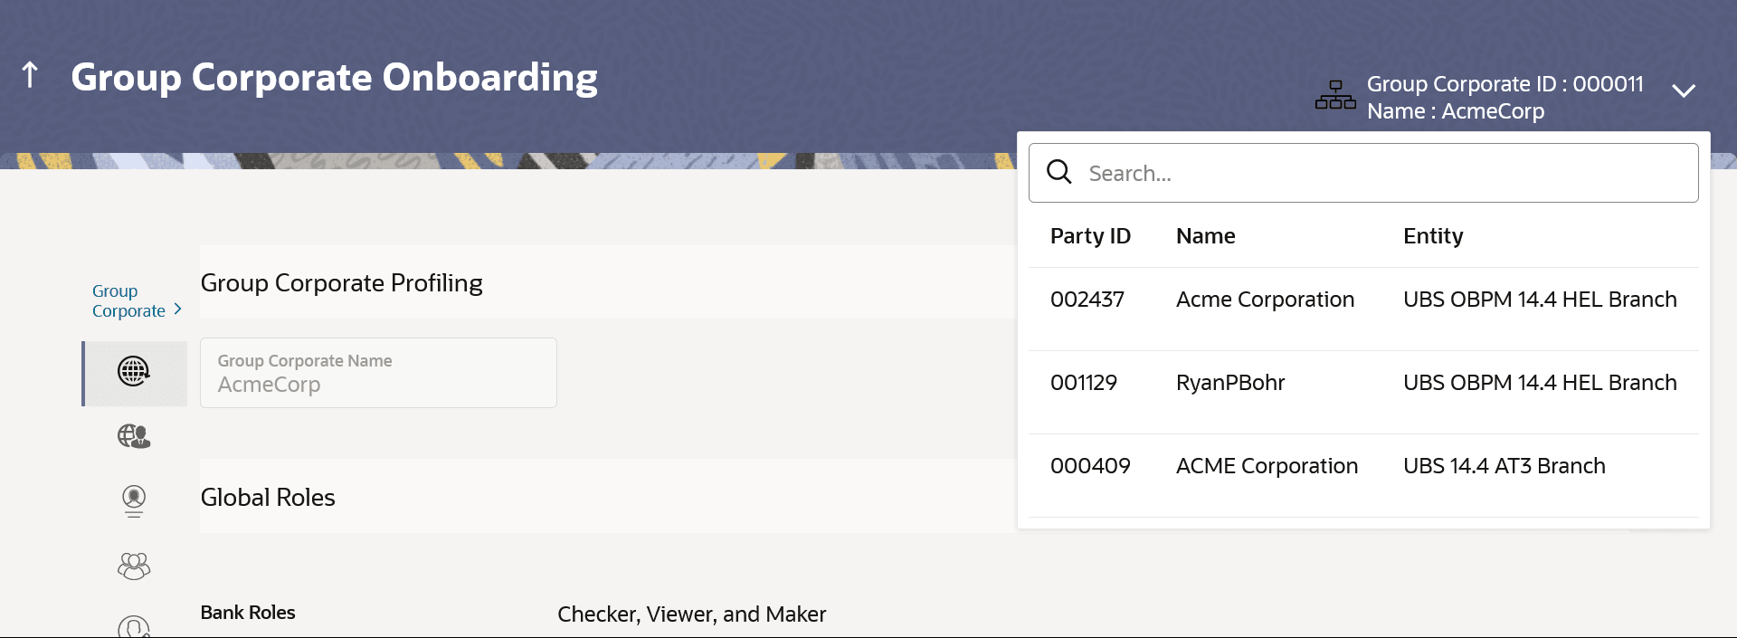Screen dimensions: 1737x638
Task: Click Group Corporate Profiling heading
Action: (341, 283)
